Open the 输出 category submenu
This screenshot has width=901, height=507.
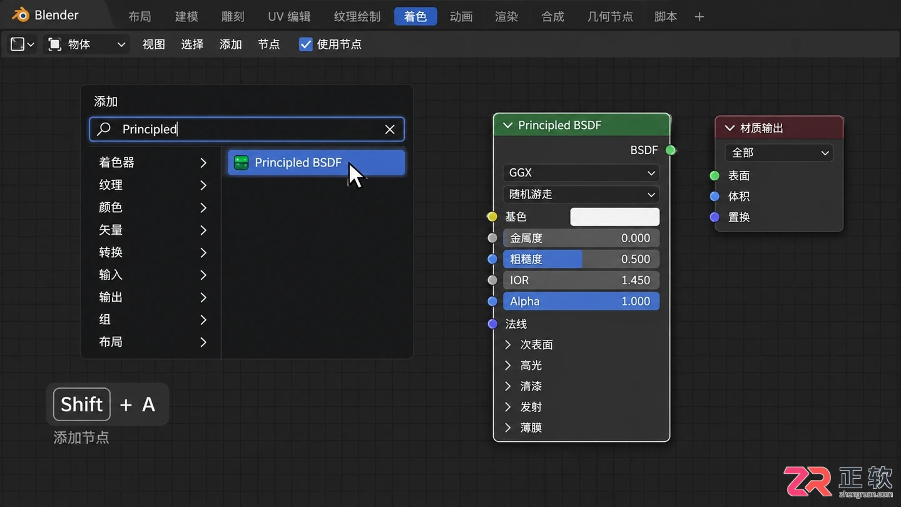pyautogui.click(x=152, y=297)
